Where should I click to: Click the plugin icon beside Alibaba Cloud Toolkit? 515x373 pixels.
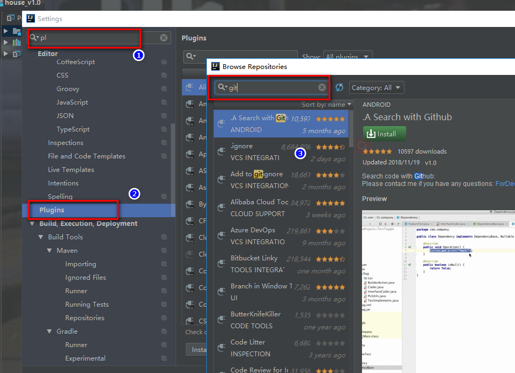pyautogui.click(x=222, y=208)
